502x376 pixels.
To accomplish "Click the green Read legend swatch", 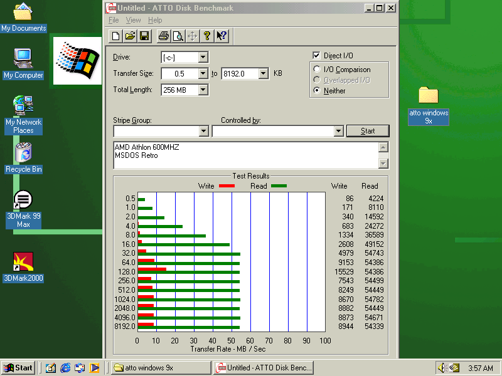I will point(279,185).
